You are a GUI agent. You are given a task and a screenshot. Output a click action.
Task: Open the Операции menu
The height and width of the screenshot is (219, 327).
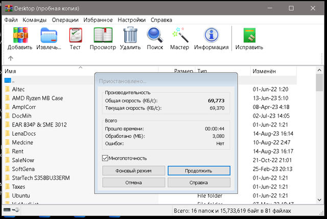click(65, 20)
